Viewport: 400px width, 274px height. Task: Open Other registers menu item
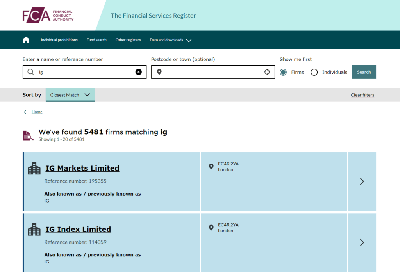click(128, 40)
